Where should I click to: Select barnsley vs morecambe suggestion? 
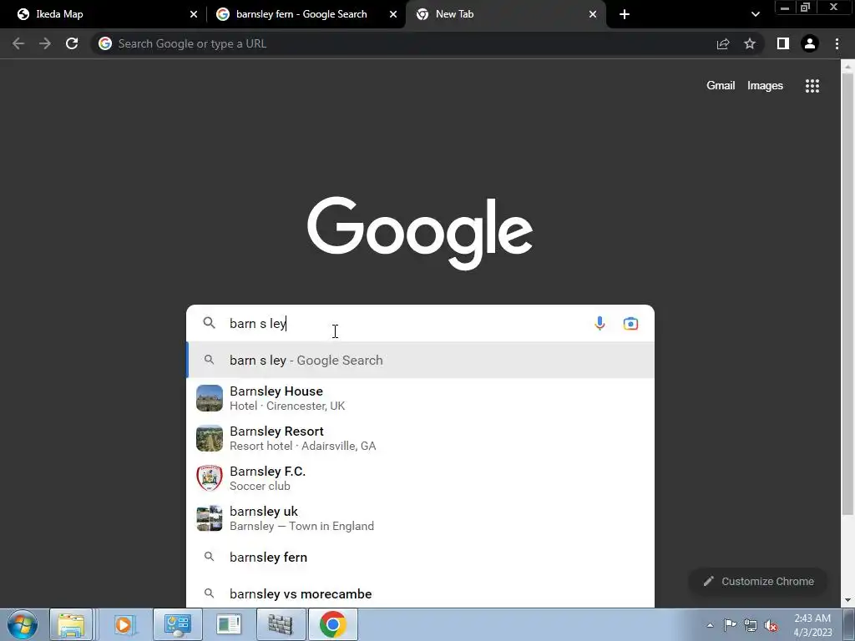point(421,593)
